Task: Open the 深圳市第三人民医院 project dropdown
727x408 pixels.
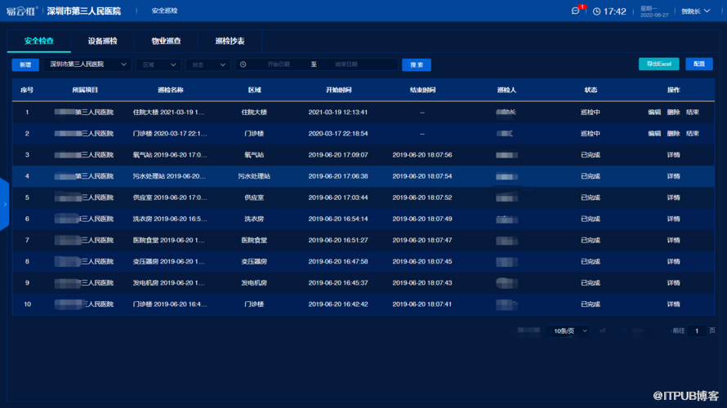Action: click(x=87, y=64)
